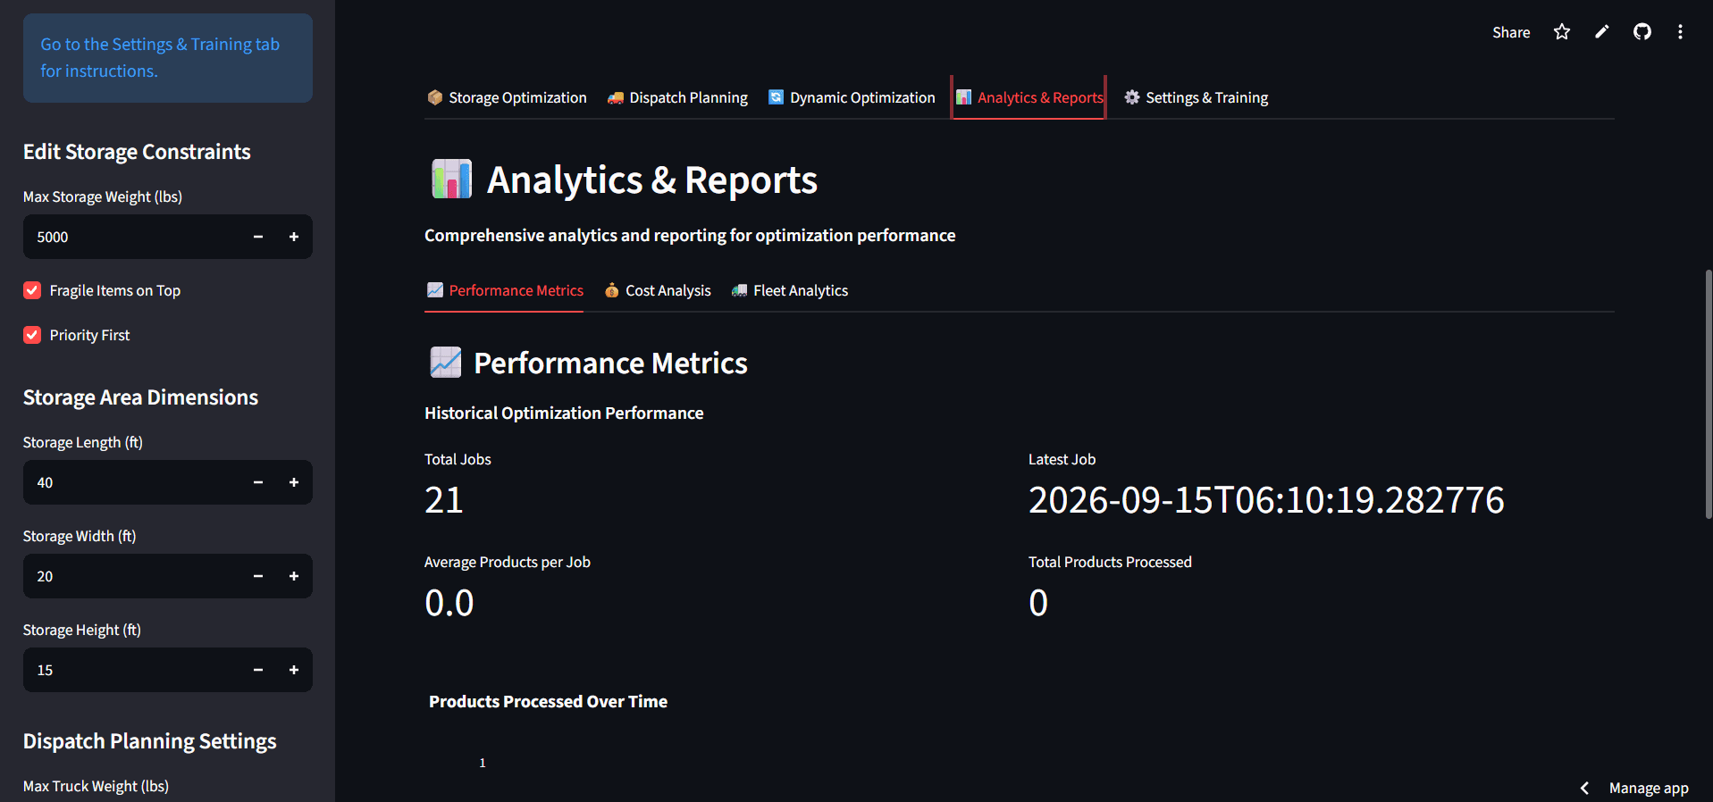The height and width of the screenshot is (802, 1713).
Task: Open the Dynamic Optimization tab
Action: click(x=852, y=97)
